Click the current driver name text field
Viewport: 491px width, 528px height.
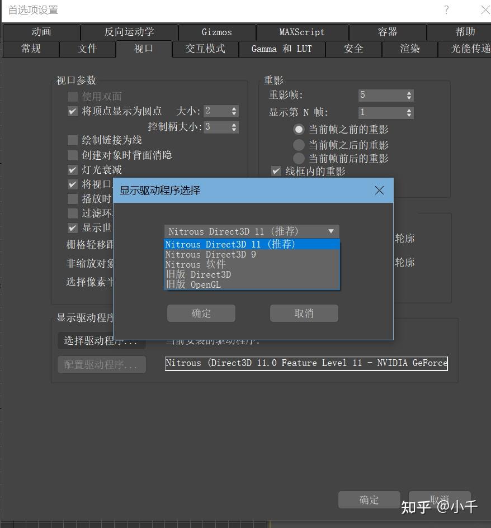[306, 363]
